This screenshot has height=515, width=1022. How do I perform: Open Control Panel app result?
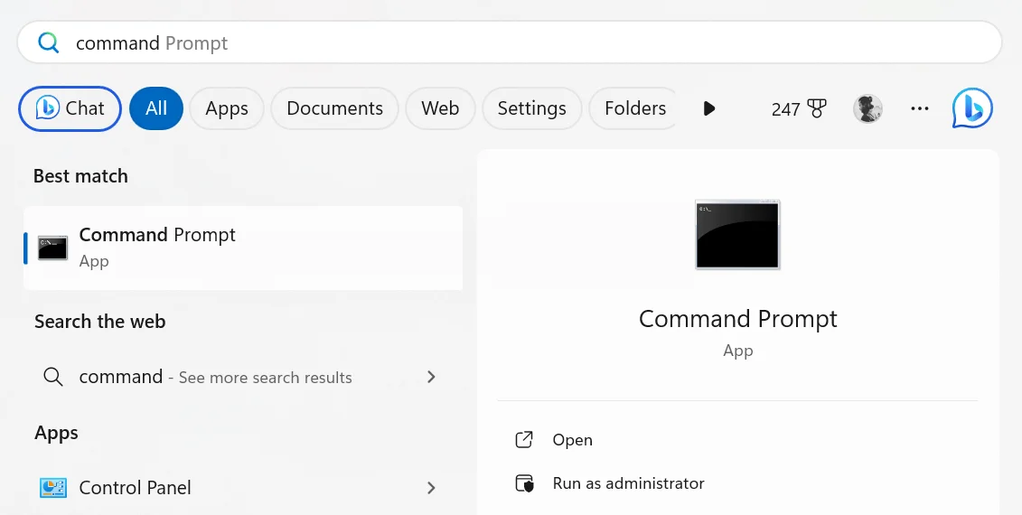click(x=243, y=488)
